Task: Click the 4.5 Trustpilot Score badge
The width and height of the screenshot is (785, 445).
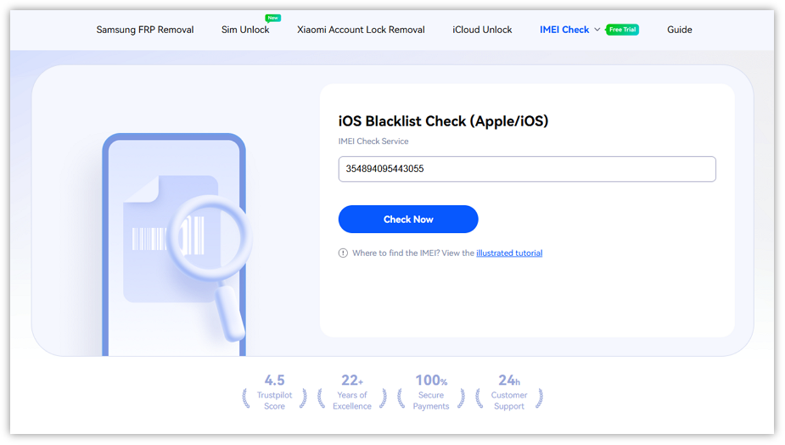Action: (274, 392)
